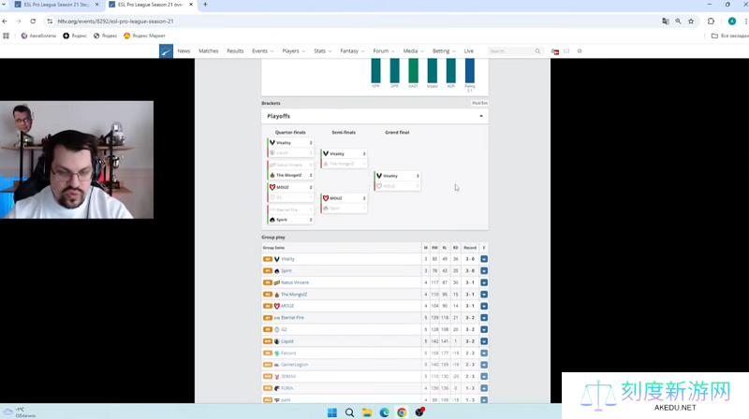This screenshot has height=419, width=749.
Task: Expand the Fantasy dropdown menu
Action: tap(352, 51)
